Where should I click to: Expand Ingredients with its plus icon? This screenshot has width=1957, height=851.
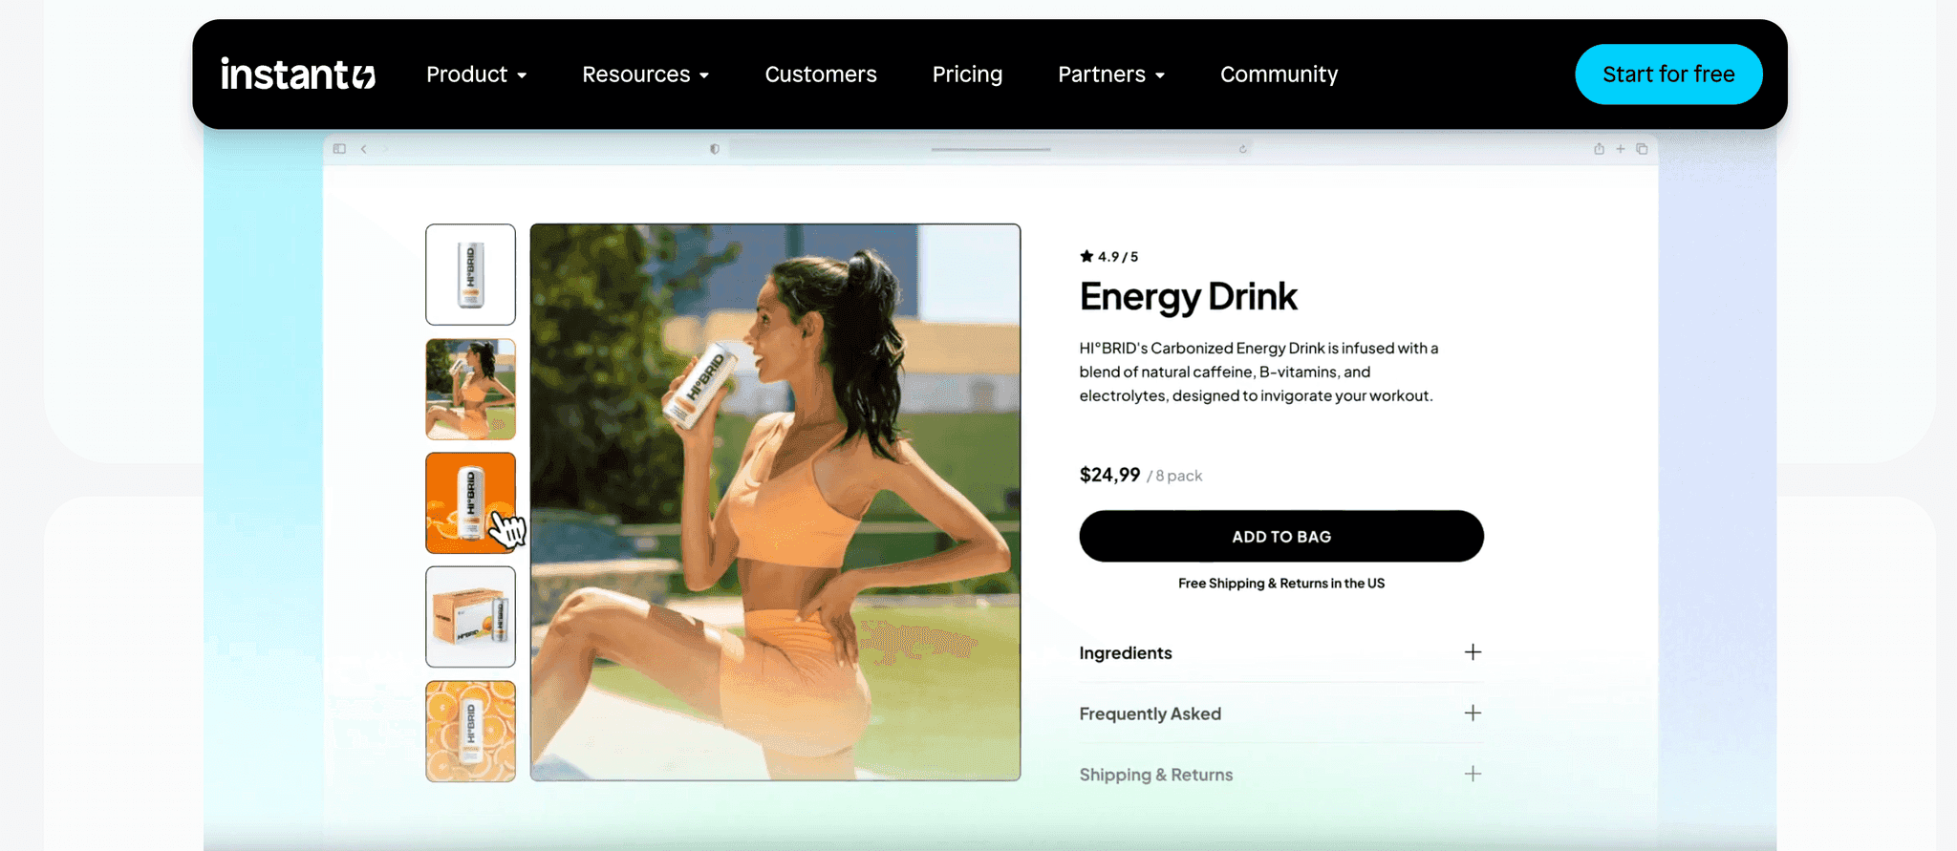tap(1473, 652)
